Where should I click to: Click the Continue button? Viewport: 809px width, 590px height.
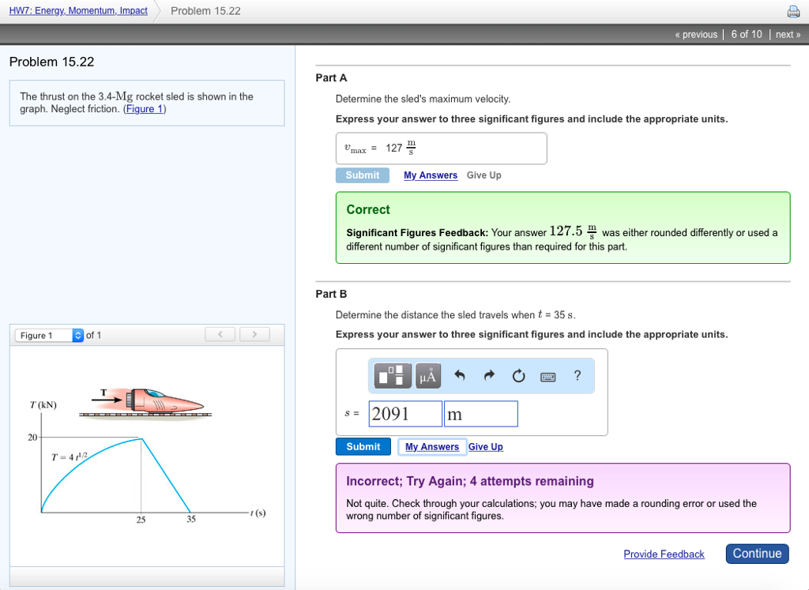pyautogui.click(x=756, y=554)
